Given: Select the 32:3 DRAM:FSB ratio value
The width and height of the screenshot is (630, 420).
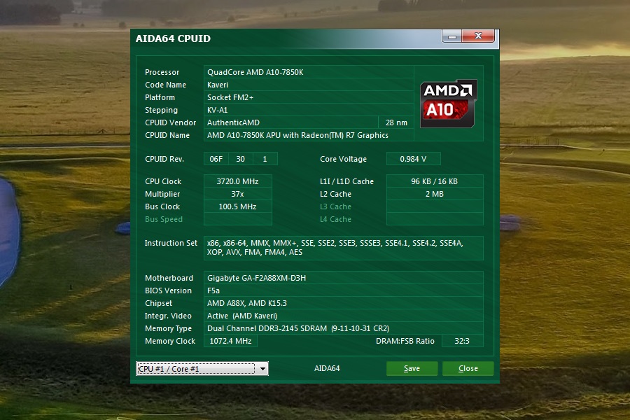Looking at the screenshot, I should click(462, 341).
